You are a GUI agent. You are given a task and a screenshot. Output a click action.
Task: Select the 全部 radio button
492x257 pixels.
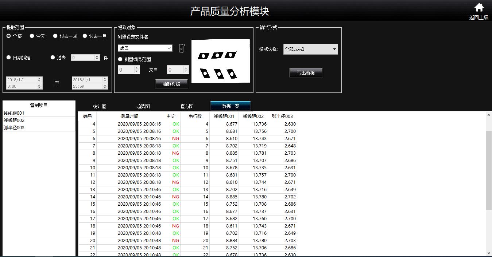click(x=9, y=36)
